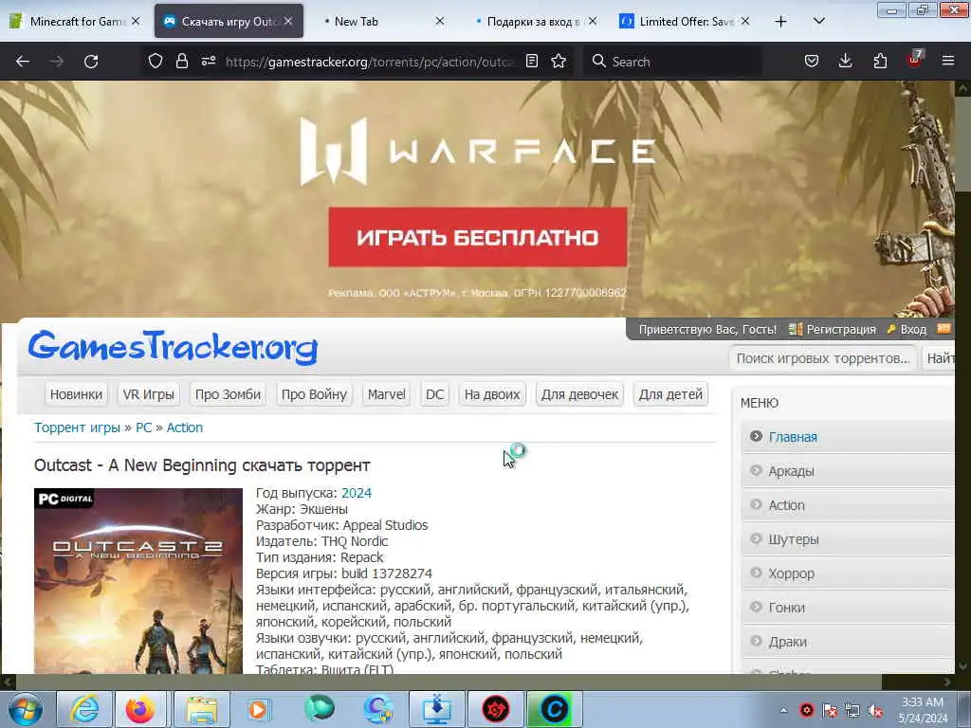Click the Windows Start button
The image size is (971, 728).
(25, 709)
